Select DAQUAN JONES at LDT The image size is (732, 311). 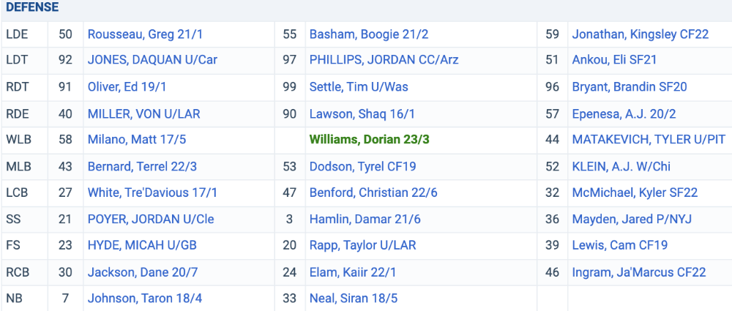[x=152, y=60]
